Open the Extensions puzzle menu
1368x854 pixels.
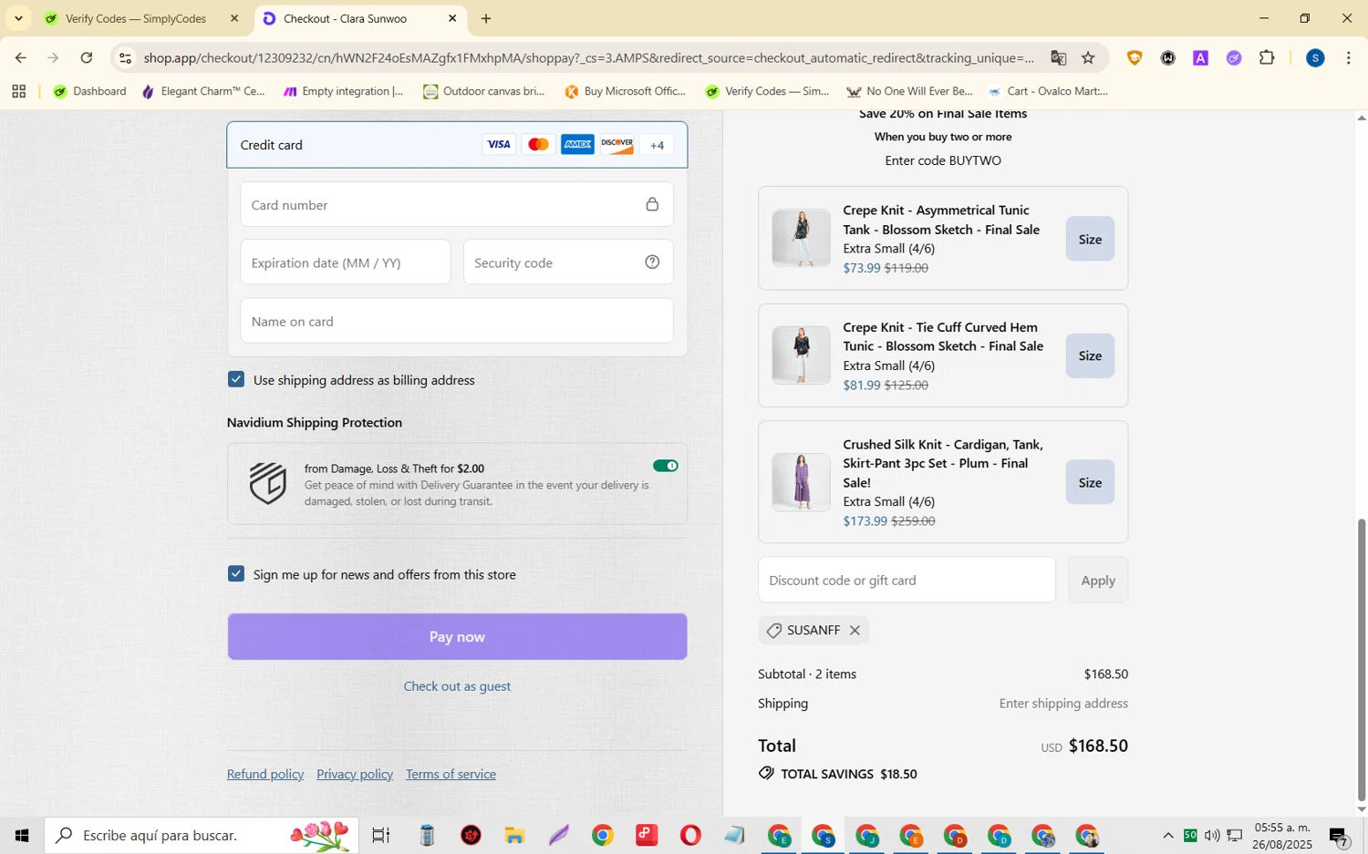point(1267,58)
